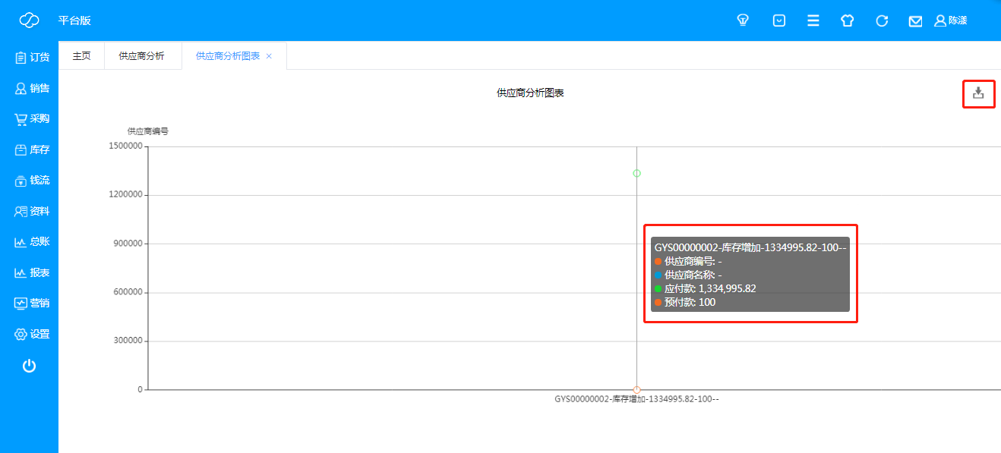
Task: Click tooltip line 应付款: 1,334,995.82
Action: coord(705,288)
